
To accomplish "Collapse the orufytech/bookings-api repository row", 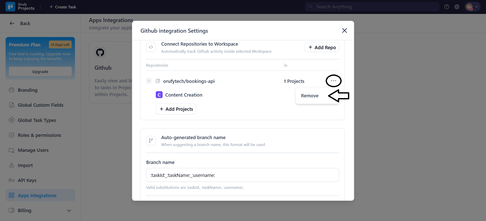I will [x=149, y=81].
